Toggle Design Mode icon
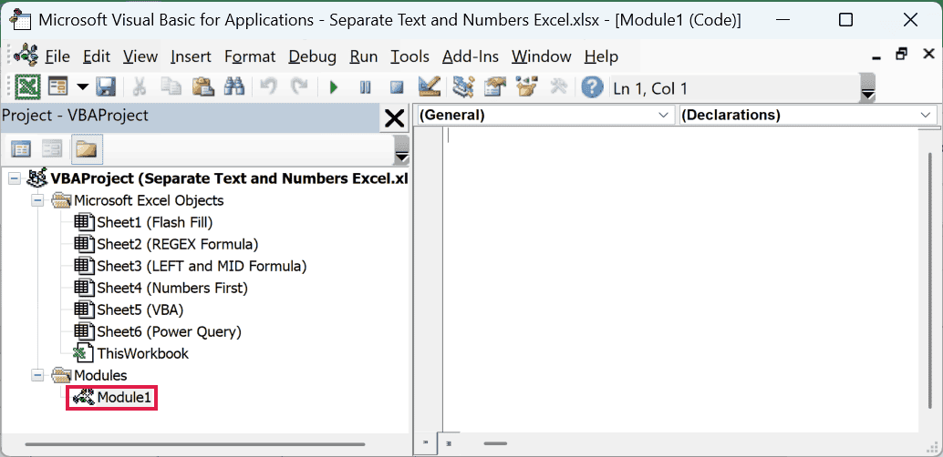The height and width of the screenshot is (457, 943). [430, 87]
